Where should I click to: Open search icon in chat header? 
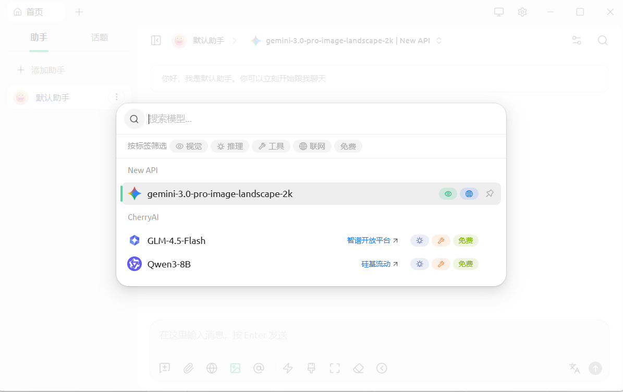[603, 40]
